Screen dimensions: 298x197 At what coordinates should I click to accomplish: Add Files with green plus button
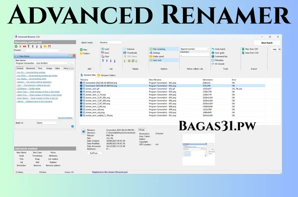coord(83,50)
